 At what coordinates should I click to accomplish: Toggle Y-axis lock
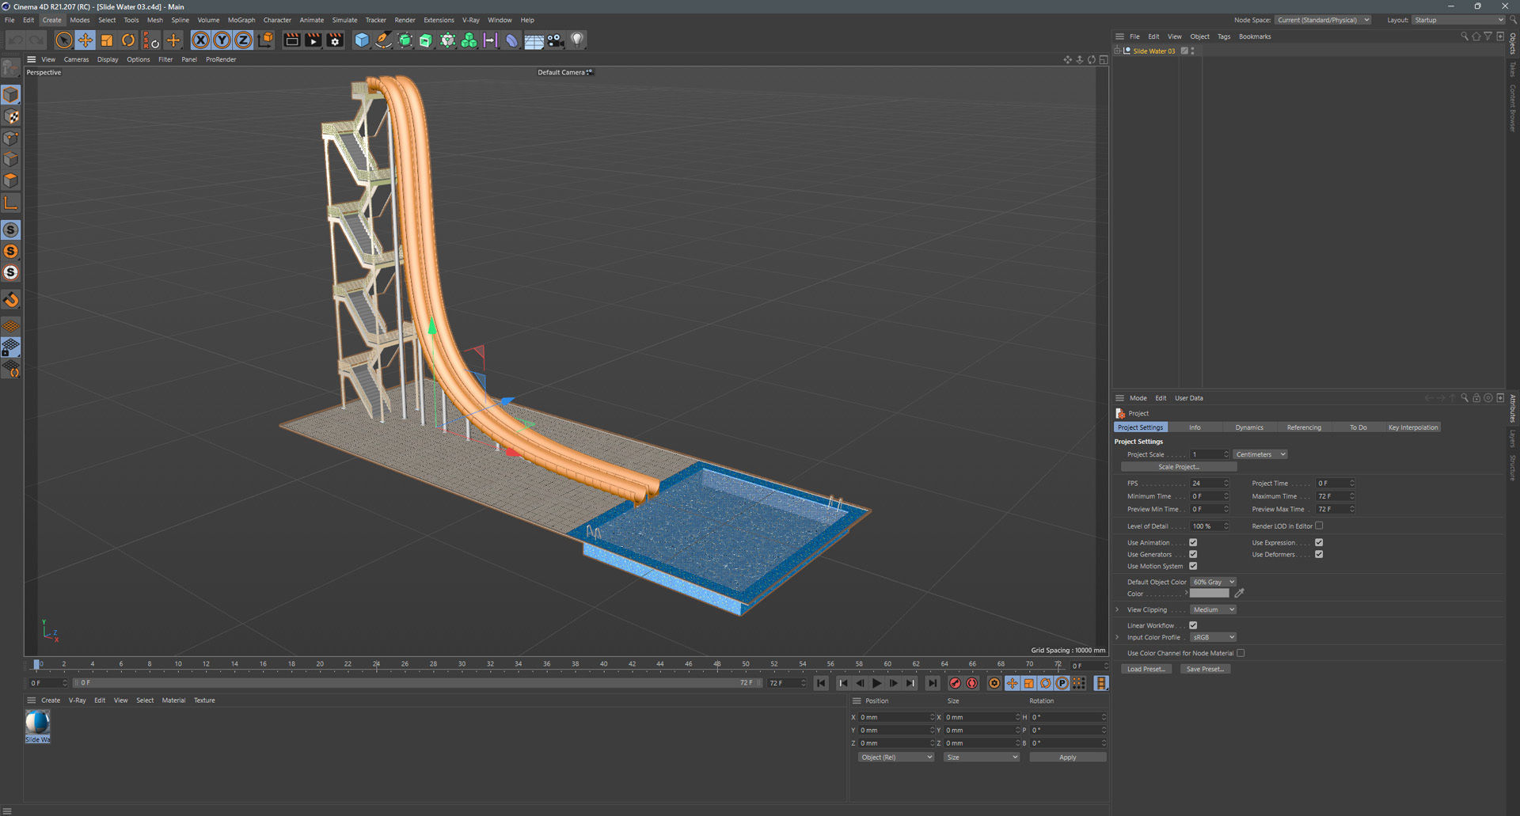222,40
